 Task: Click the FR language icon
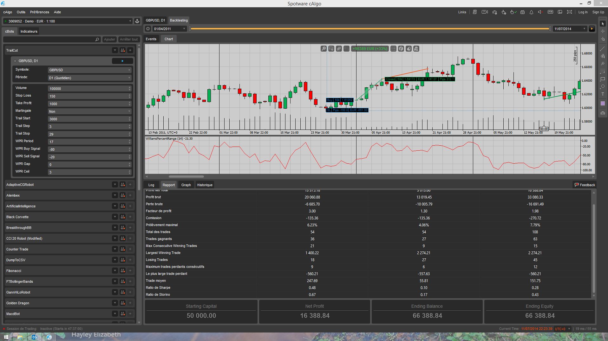click(550, 12)
